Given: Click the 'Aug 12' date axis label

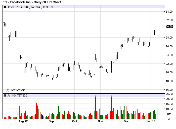Looking at the screenshot, I should 23,121.
